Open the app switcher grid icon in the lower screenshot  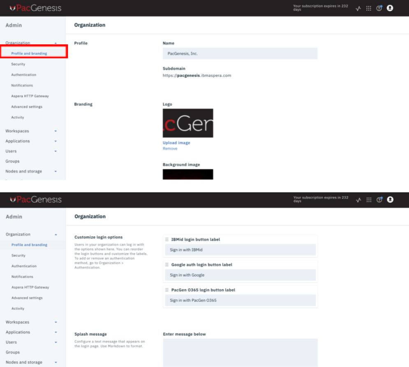click(369, 200)
